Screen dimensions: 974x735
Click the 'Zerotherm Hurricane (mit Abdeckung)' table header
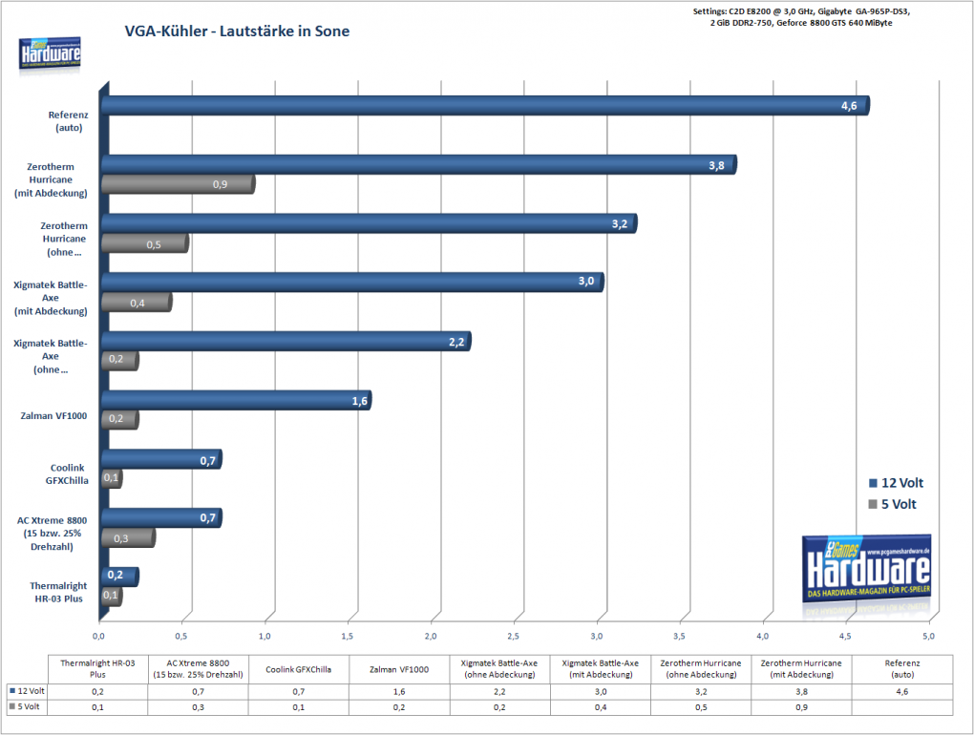coord(801,669)
